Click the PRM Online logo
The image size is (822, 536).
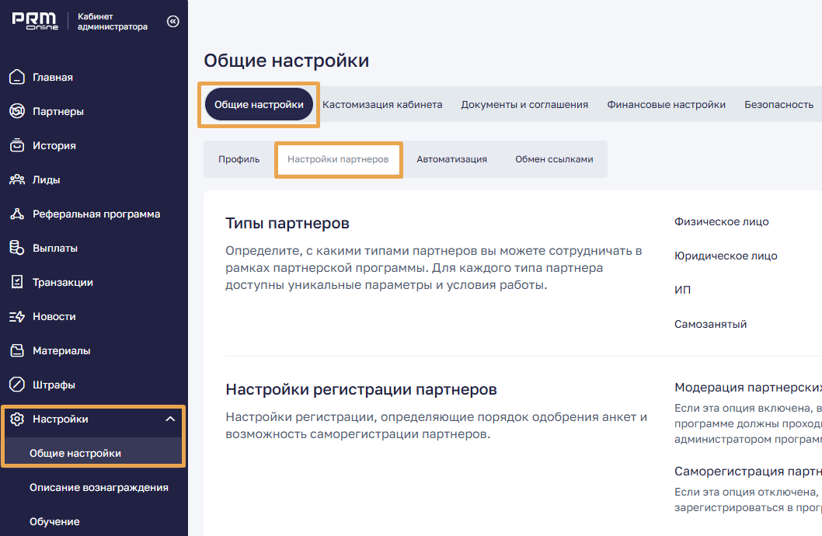click(35, 21)
